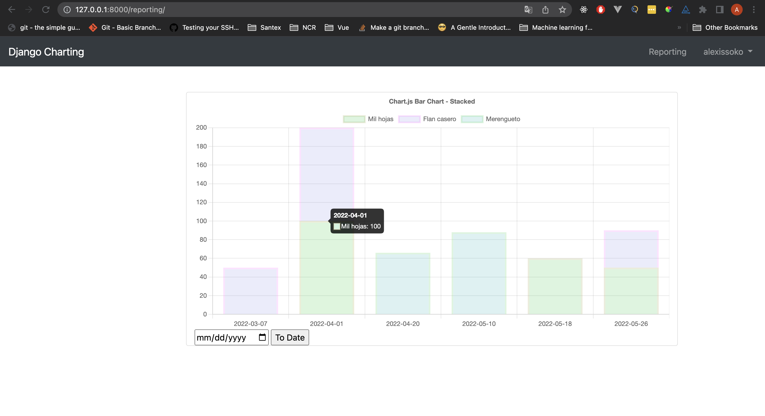Viewport: 765px width, 416px height.
Task: Select the Reporting menu item
Action: click(668, 52)
